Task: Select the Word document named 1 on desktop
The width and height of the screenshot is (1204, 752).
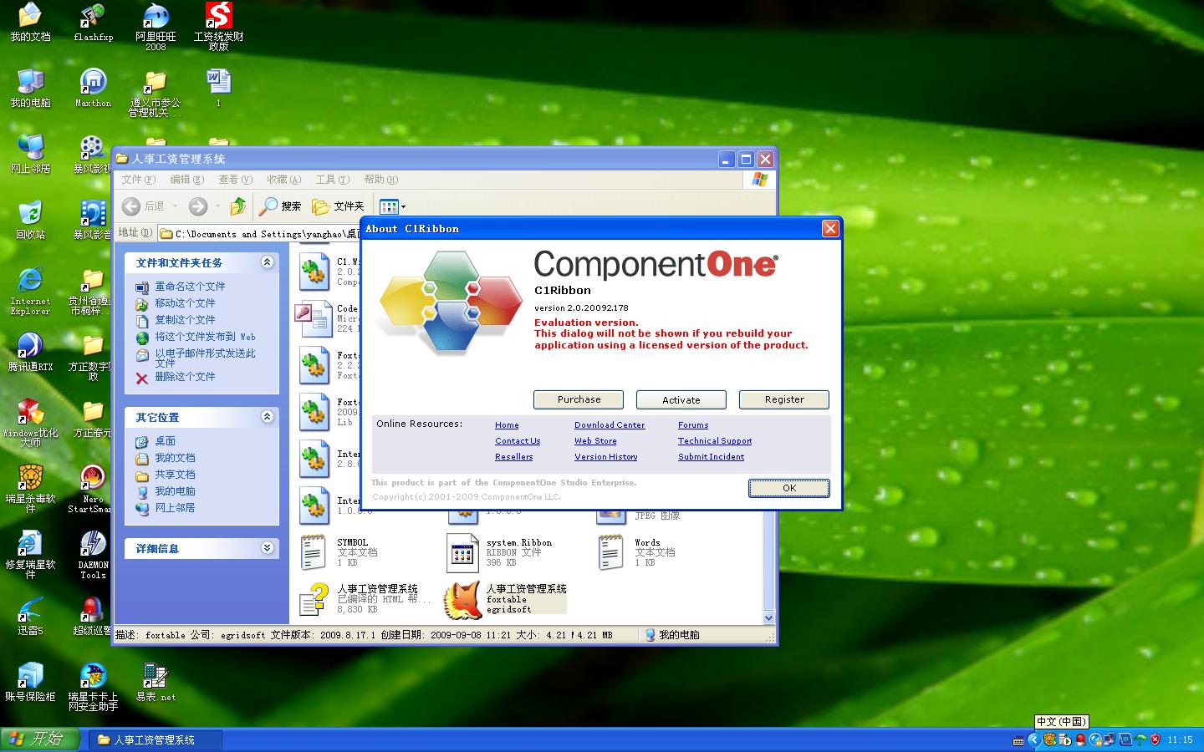Action: pos(218,88)
